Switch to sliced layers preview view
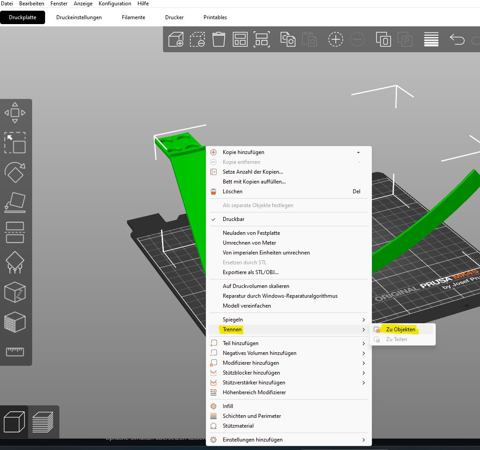The image size is (480, 450). point(43,421)
